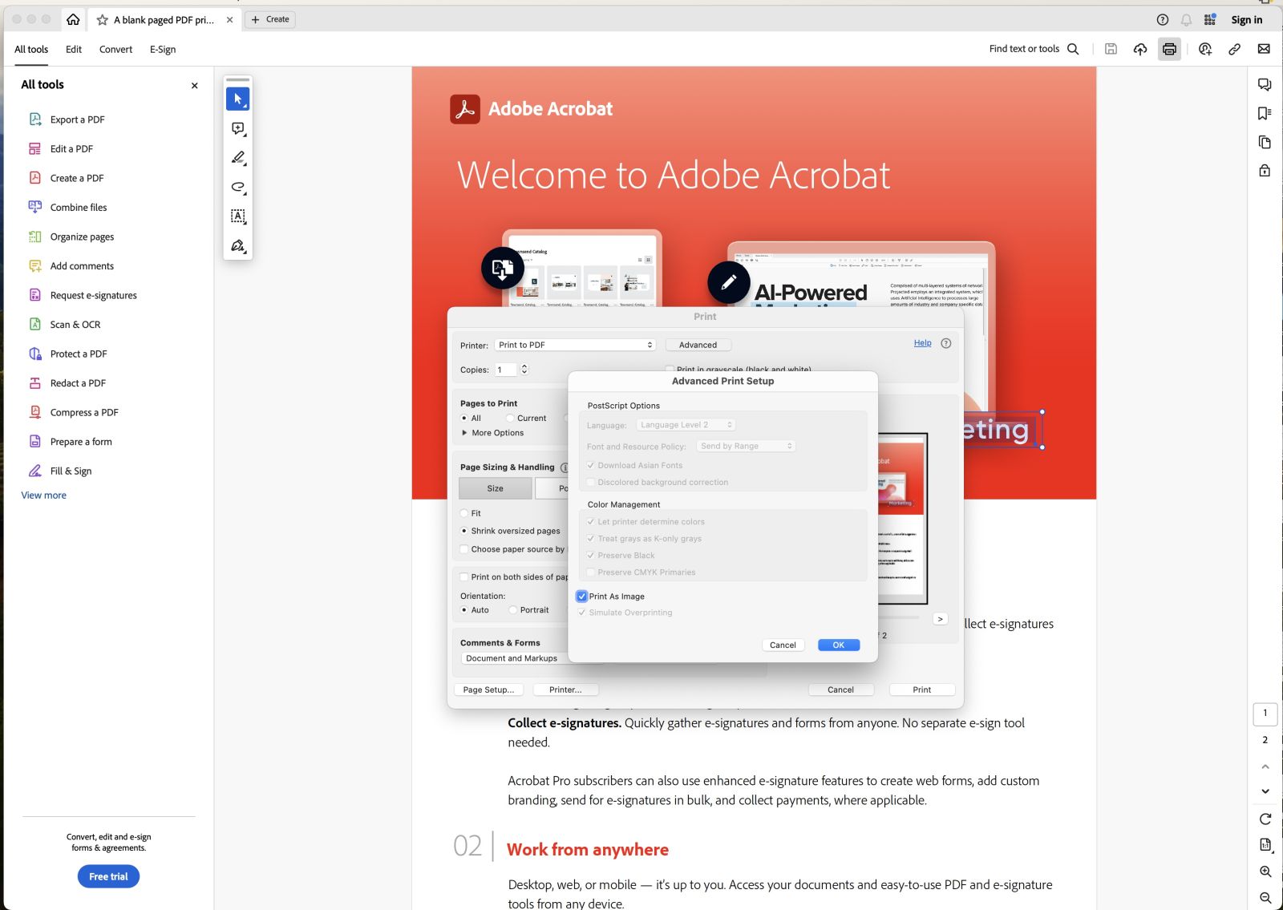Advance the print preview next arrow
The height and width of the screenshot is (910, 1283).
[x=940, y=619]
